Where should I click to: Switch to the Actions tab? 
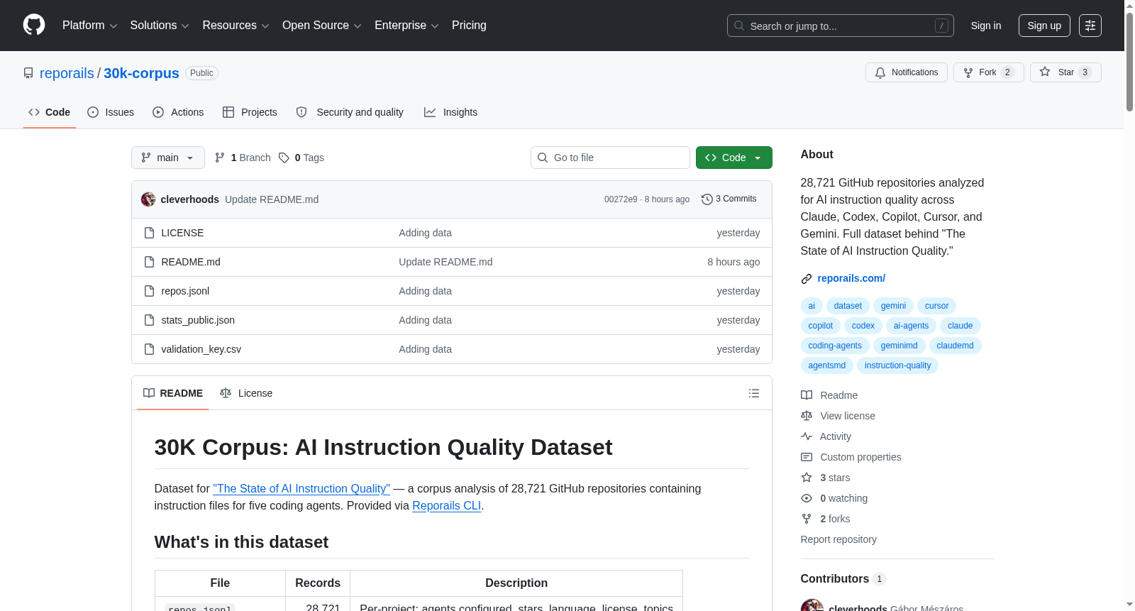(x=178, y=112)
